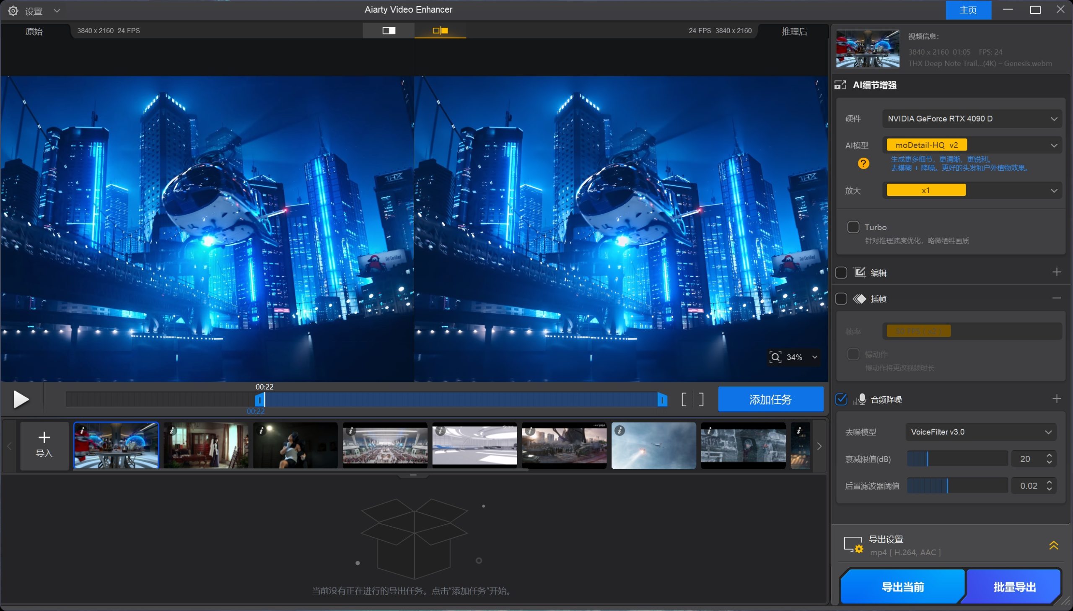
Task: Click the 添加任务 add task button
Action: (x=770, y=399)
